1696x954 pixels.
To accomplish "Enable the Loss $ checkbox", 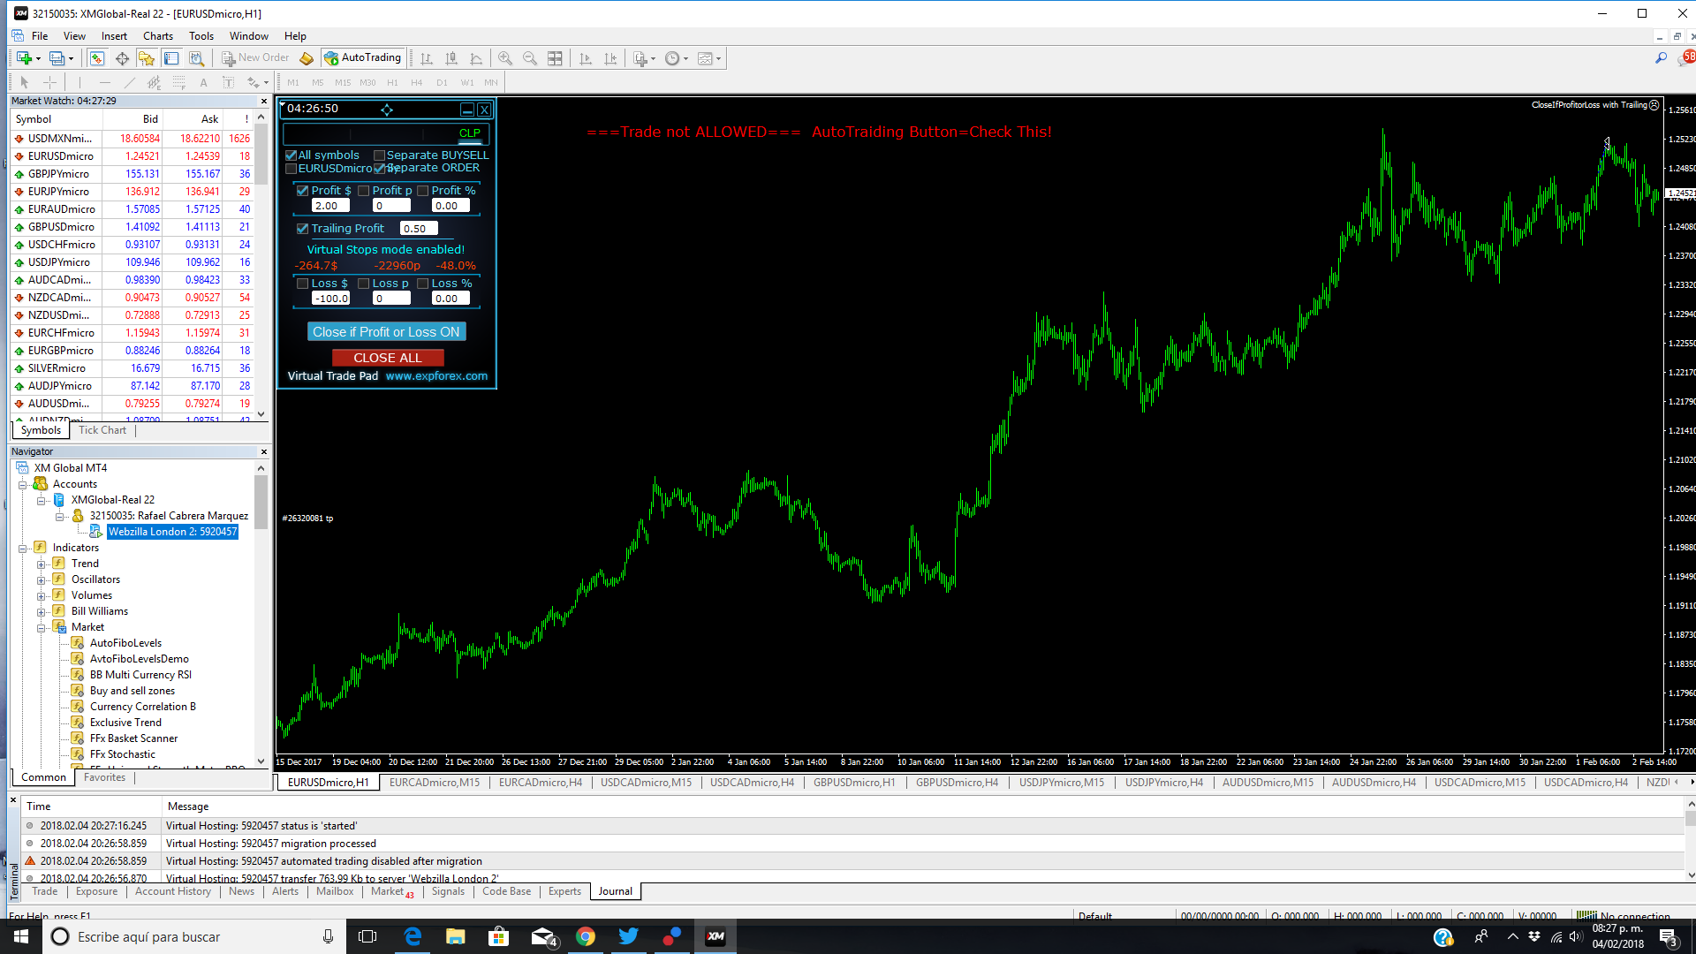I will click(x=303, y=284).
